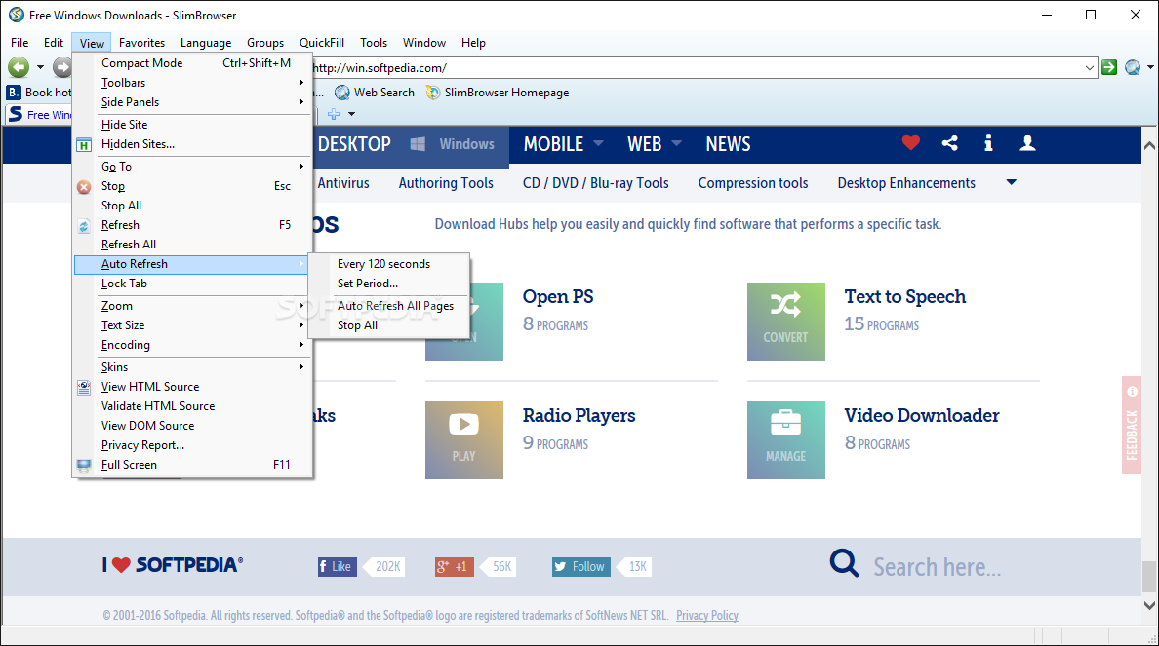Select View HTML Source entry
The height and width of the screenshot is (646, 1159).
click(193, 386)
